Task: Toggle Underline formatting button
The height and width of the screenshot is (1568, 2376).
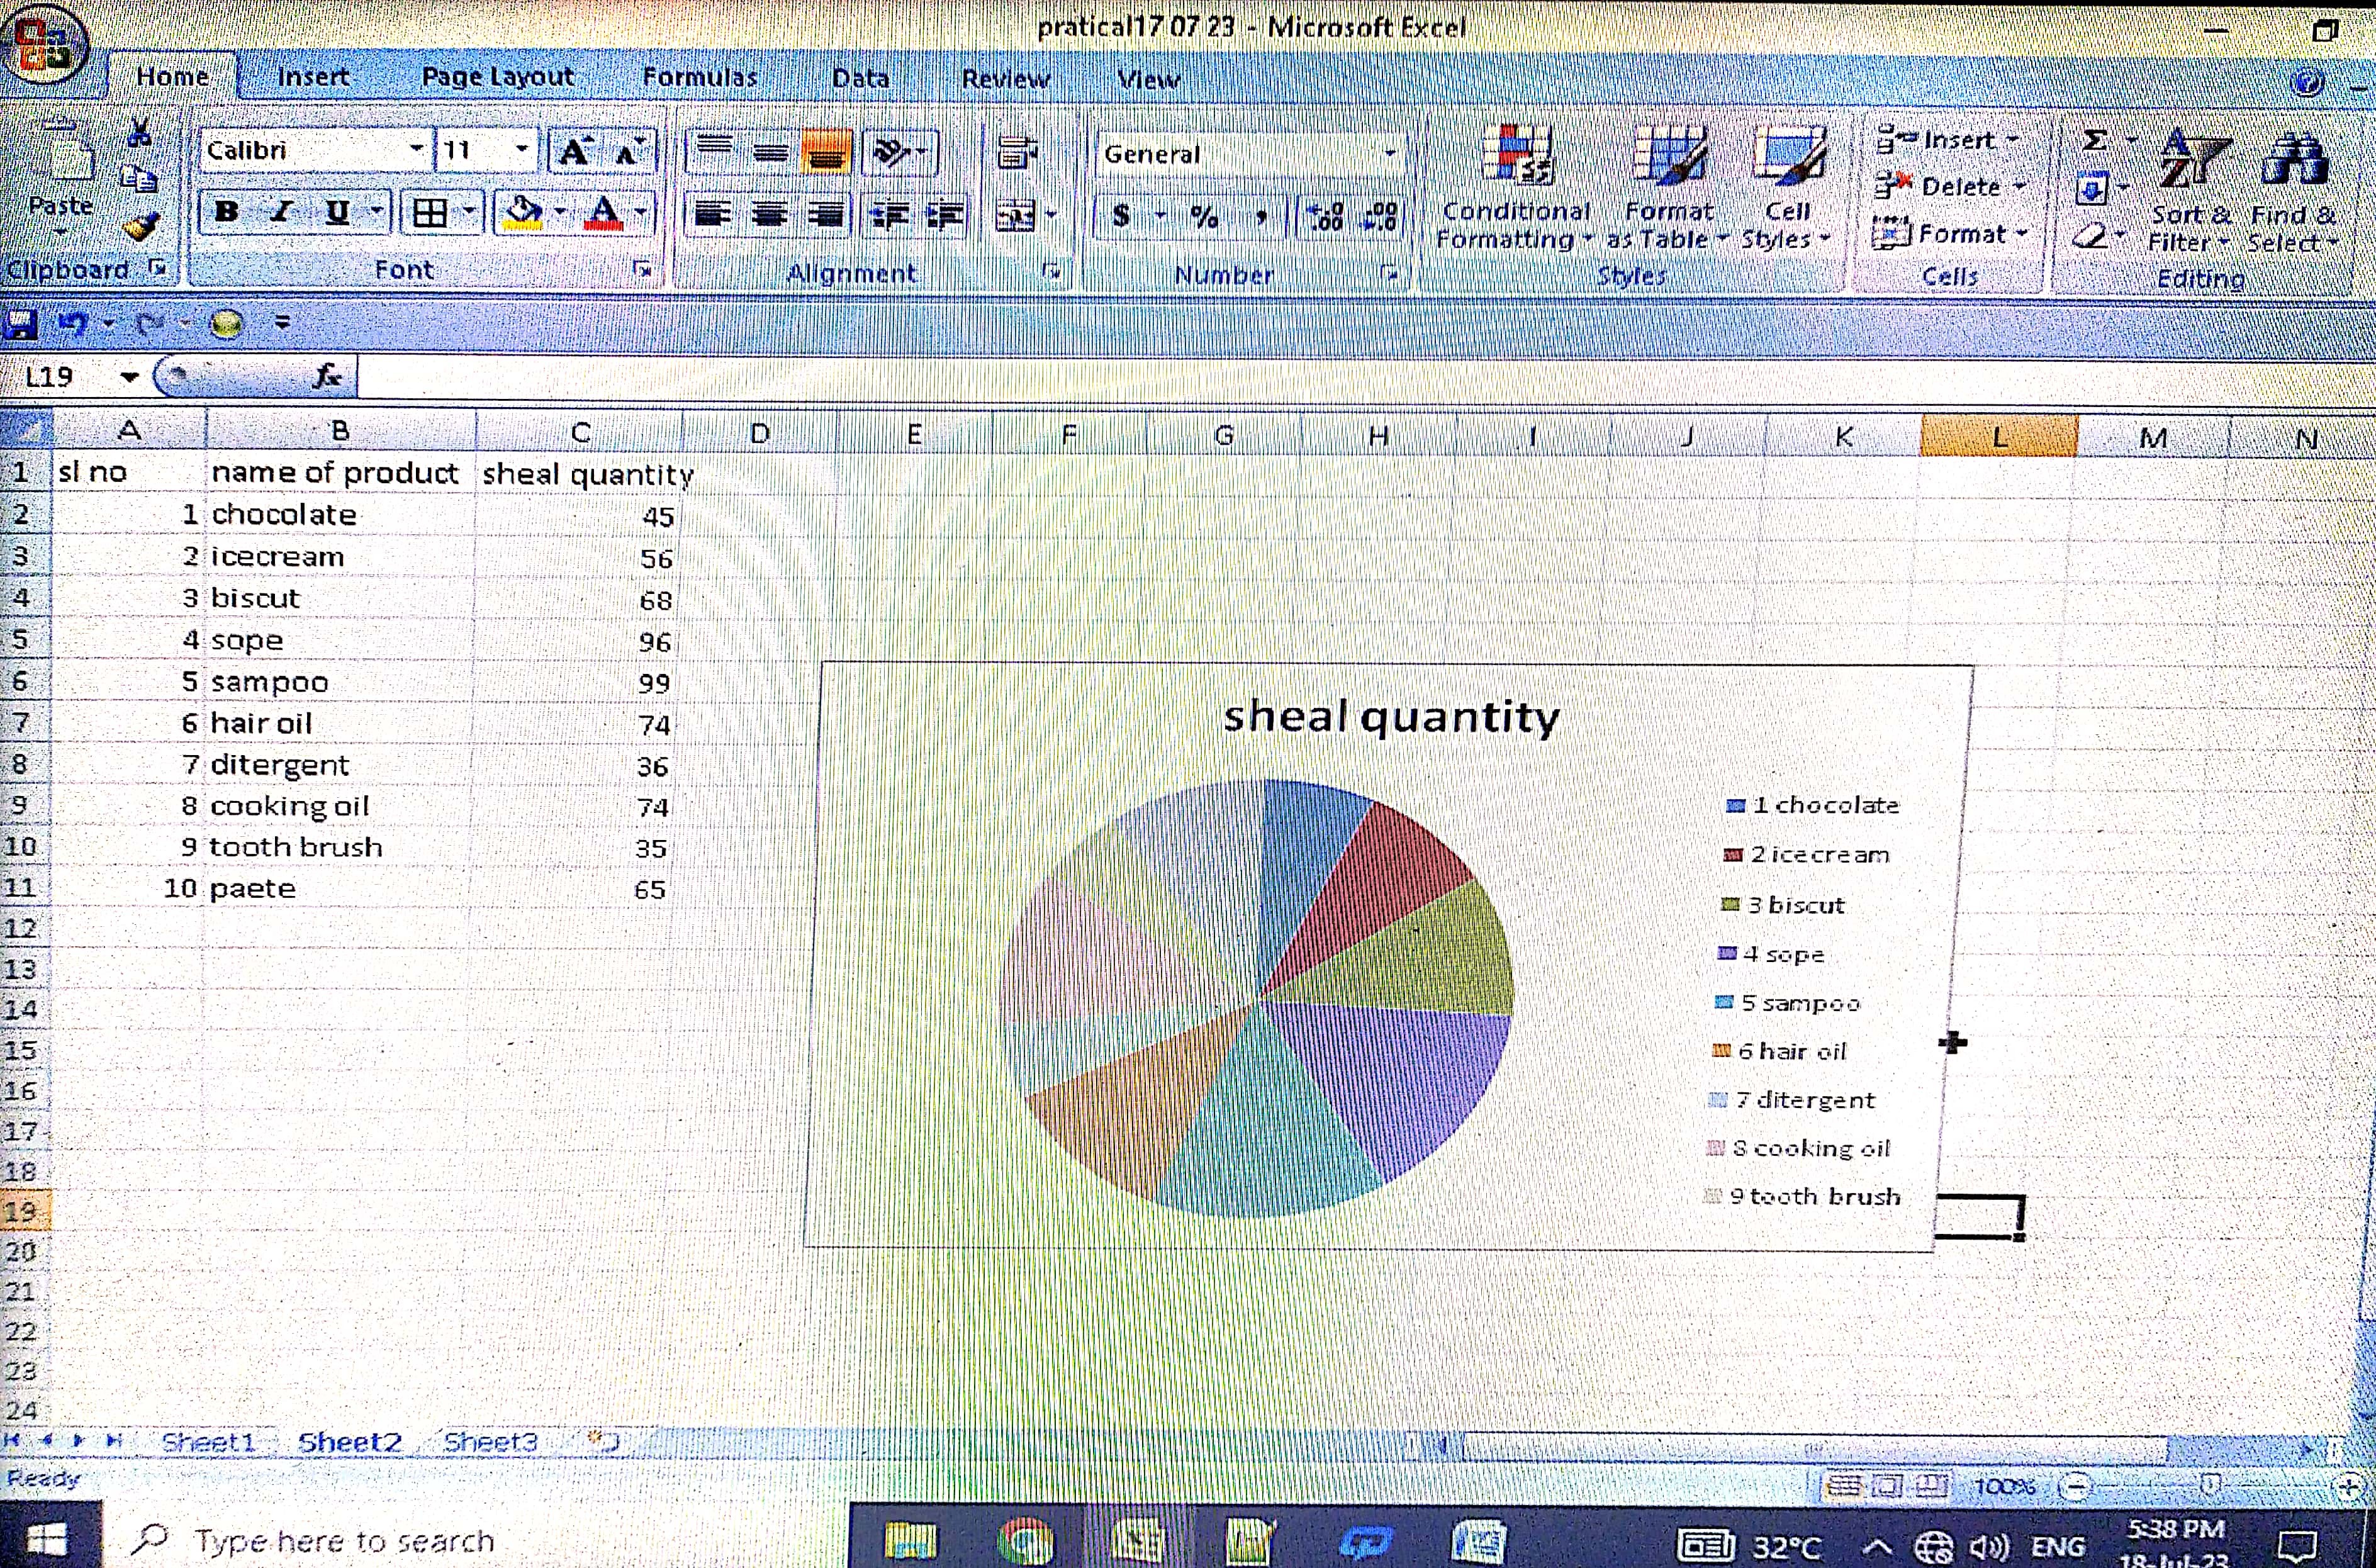Action: tap(338, 212)
